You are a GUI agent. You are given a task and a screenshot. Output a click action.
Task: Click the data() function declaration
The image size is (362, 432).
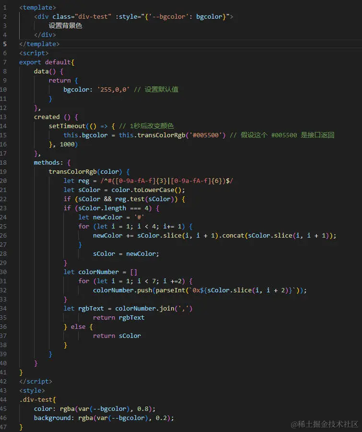tap(48, 72)
